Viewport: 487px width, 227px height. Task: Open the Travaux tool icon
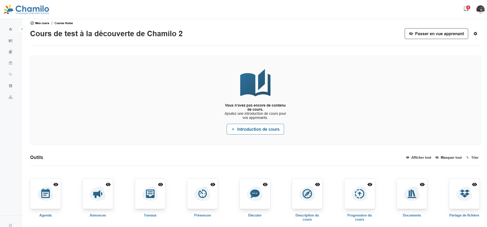point(150,194)
